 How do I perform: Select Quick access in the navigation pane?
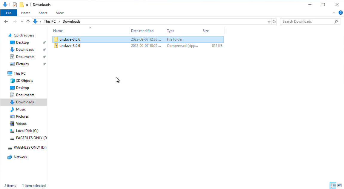pos(24,35)
